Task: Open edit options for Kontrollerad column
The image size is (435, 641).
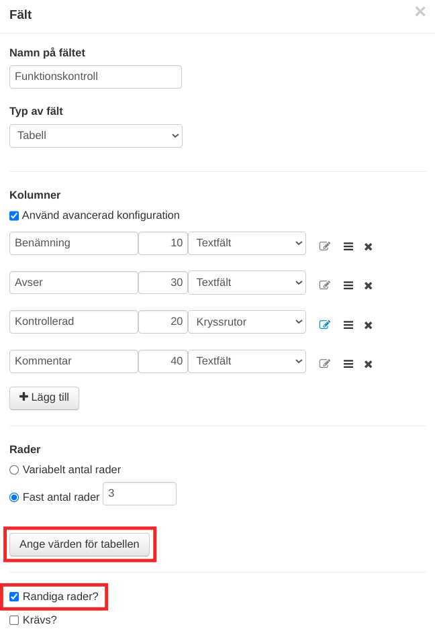Action: [325, 325]
